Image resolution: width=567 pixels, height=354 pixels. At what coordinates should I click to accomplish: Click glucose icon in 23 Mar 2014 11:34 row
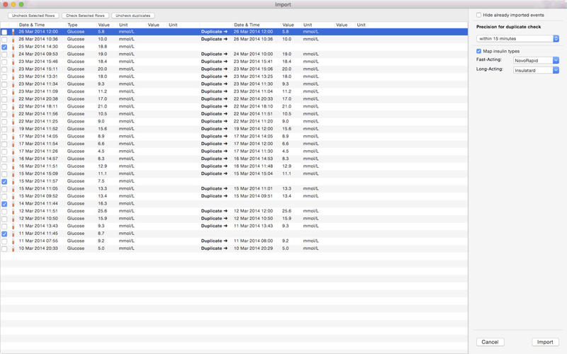[x=13, y=84]
